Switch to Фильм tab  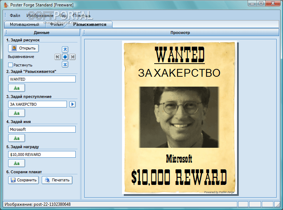pos(57,24)
